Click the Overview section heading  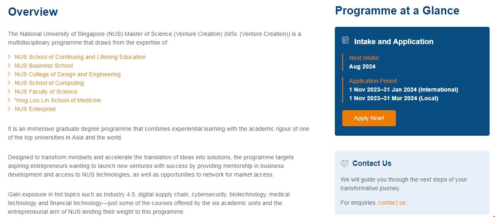[x=33, y=12]
